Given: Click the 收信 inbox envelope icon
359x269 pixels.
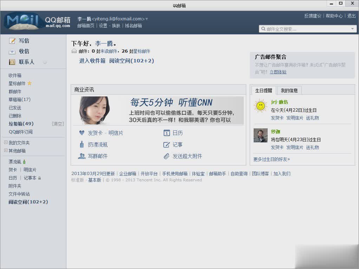Looking at the screenshot, I should coord(12,51).
